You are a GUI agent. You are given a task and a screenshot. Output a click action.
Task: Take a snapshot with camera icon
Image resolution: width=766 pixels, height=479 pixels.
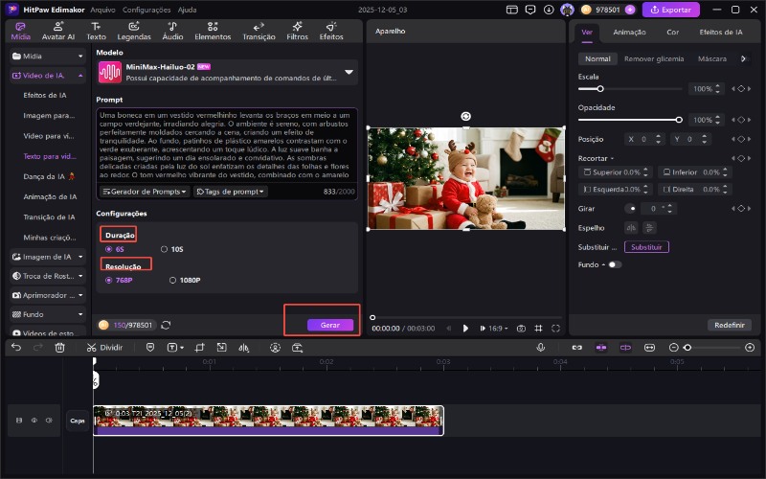(521, 329)
